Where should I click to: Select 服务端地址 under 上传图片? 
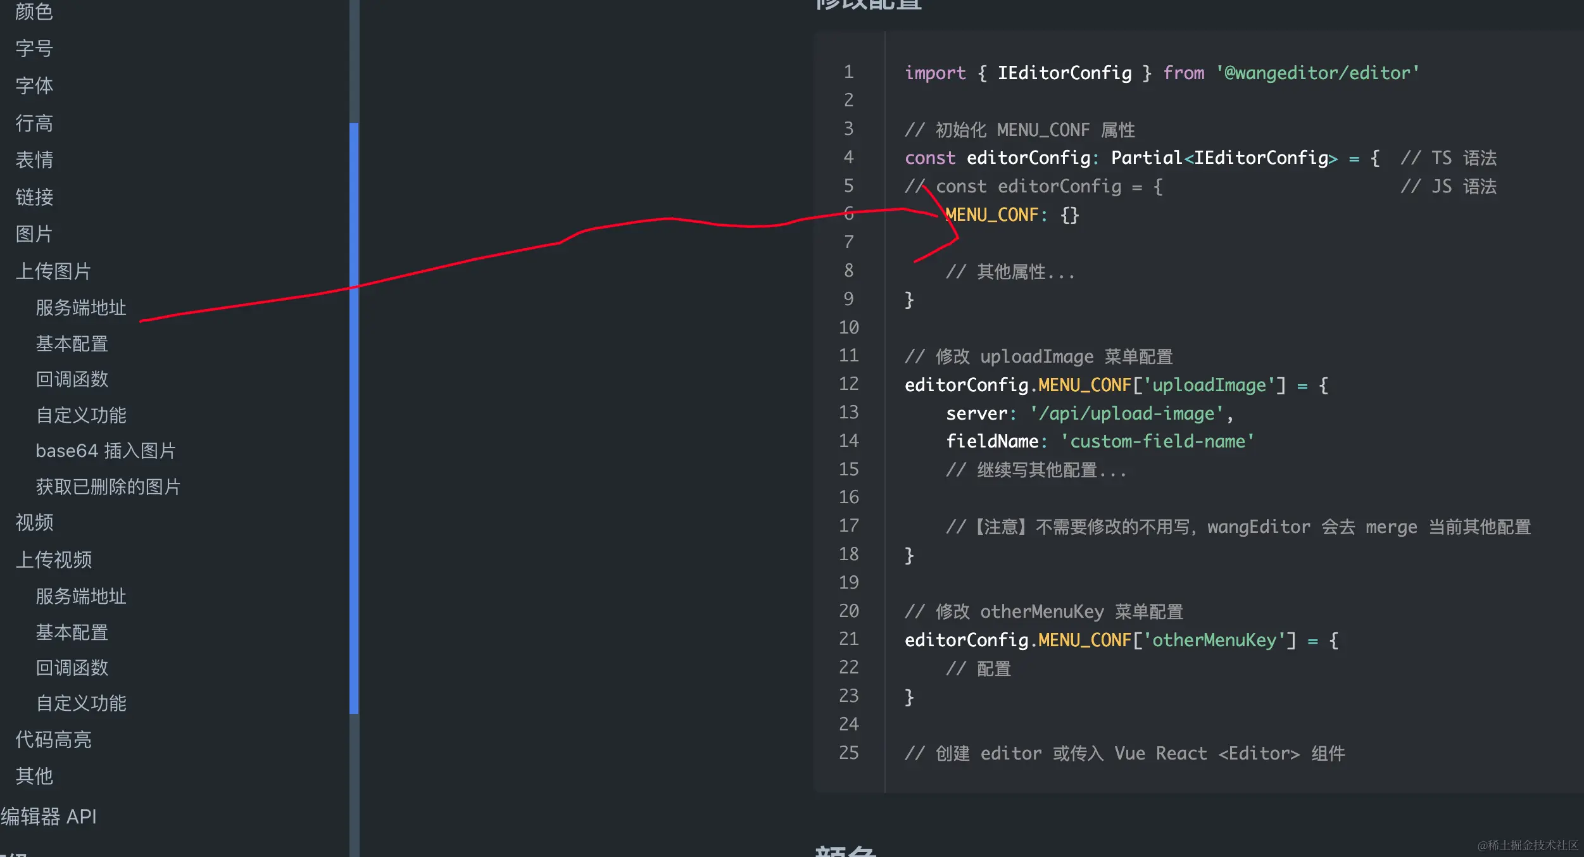pyautogui.click(x=80, y=308)
